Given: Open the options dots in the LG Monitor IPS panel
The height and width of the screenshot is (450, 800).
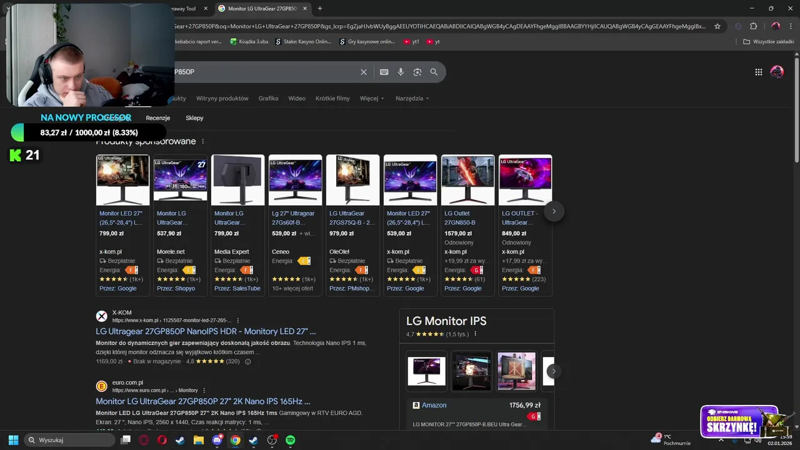Looking at the screenshot, I should [475, 334].
